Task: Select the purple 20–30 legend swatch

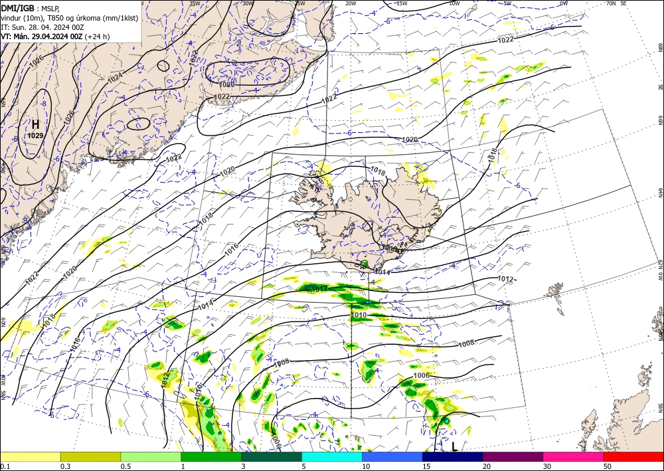Action: coord(513,456)
